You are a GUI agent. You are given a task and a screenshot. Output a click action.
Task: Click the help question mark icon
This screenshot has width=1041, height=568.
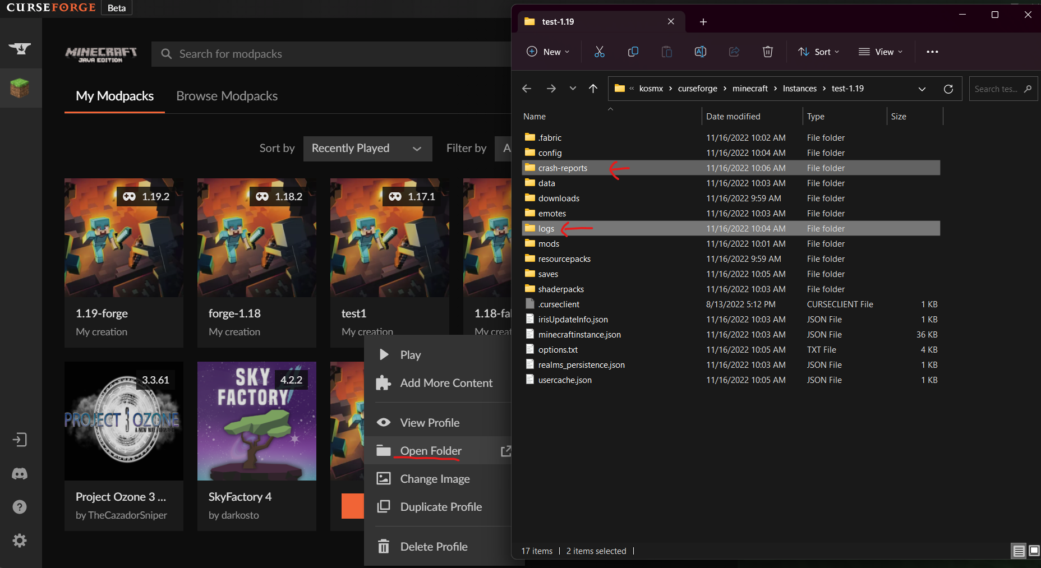pyautogui.click(x=20, y=507)
